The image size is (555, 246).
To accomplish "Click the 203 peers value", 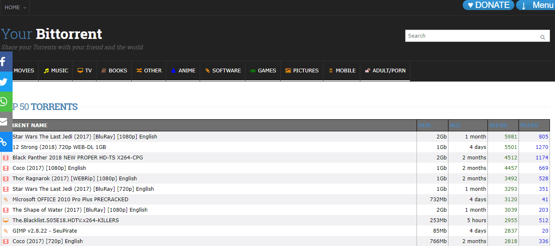I will (544, 210).
